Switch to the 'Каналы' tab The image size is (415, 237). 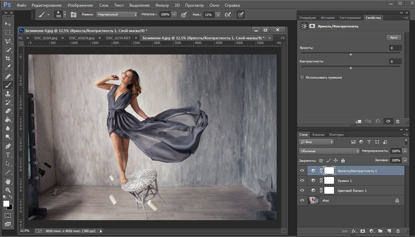pos(318,134)
